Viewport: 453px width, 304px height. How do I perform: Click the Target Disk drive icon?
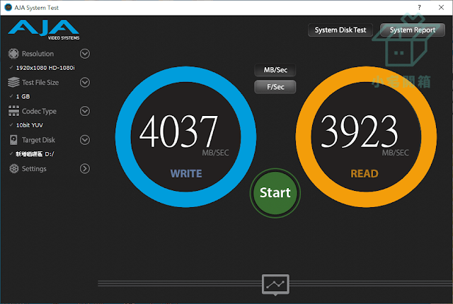[x=13, y=140]
